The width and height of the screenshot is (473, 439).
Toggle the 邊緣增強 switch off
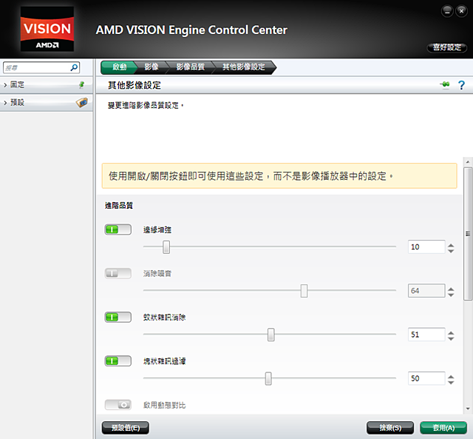point(118,229)
